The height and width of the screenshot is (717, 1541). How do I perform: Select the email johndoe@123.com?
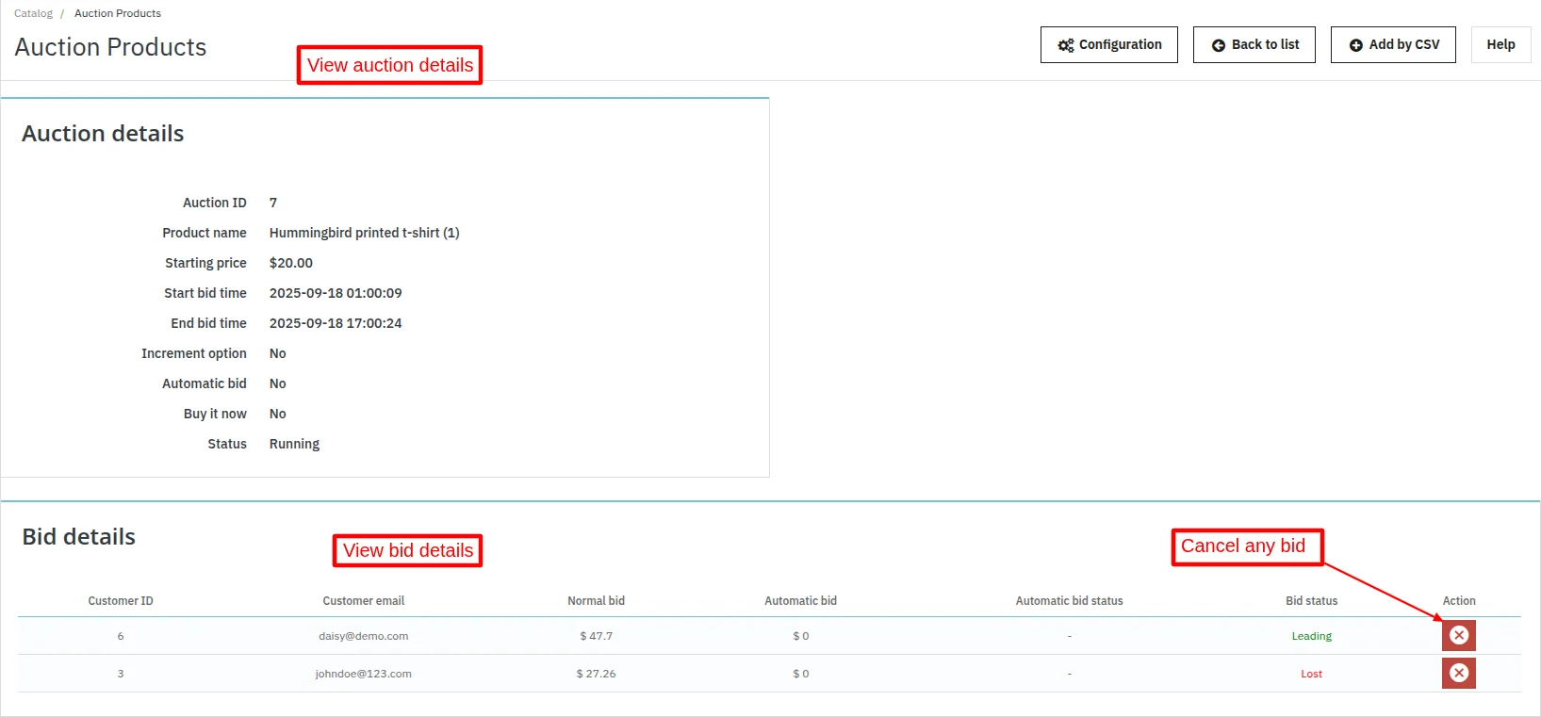point(364,674)
